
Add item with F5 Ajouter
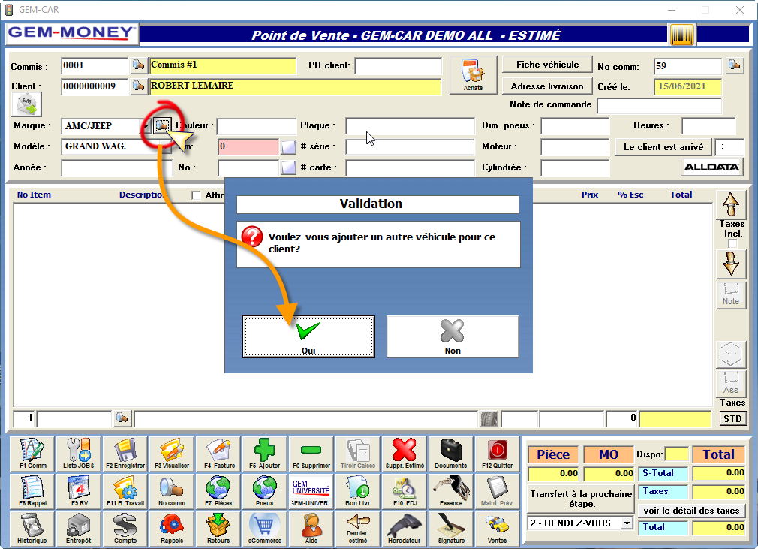(265, 454)
